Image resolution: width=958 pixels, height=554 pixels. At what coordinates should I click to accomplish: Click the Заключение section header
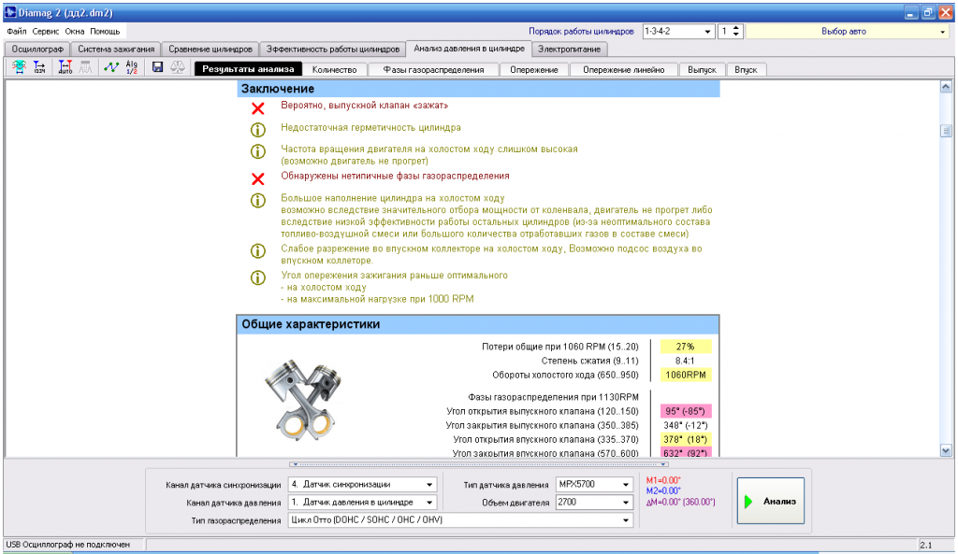pyautogui.click(x=478, y=89)
